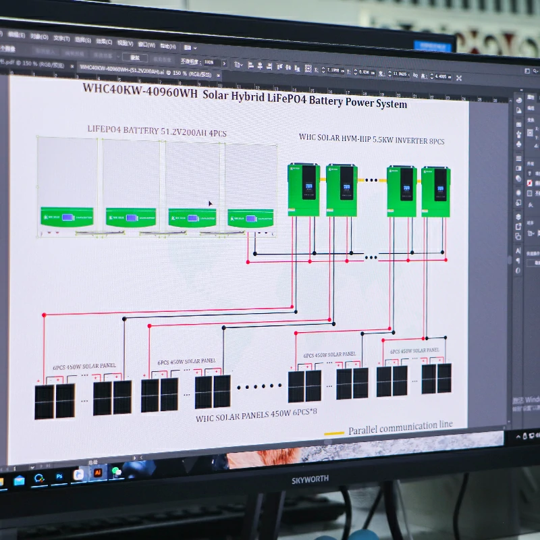
Task: Click the X position input field
Action: [x=334, y=71]
